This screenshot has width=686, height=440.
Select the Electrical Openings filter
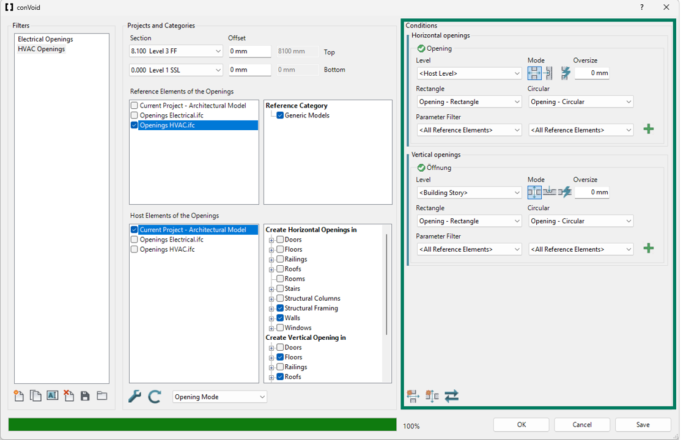click(x=45, y=39)
